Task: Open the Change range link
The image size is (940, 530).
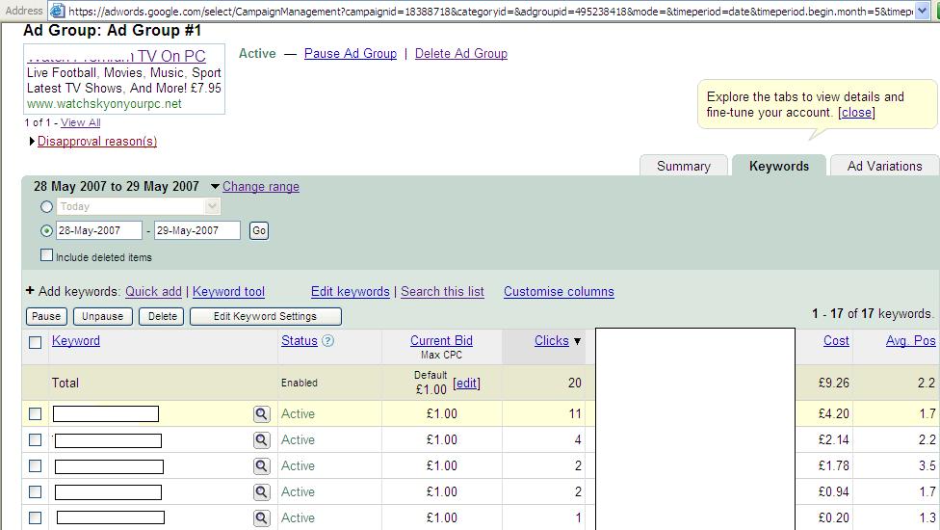Action: pos(261,186)
